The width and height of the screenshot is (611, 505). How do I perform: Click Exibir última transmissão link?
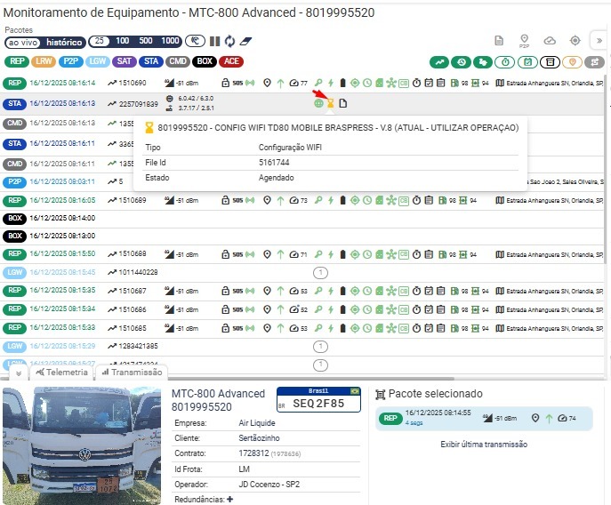(484, 444)
